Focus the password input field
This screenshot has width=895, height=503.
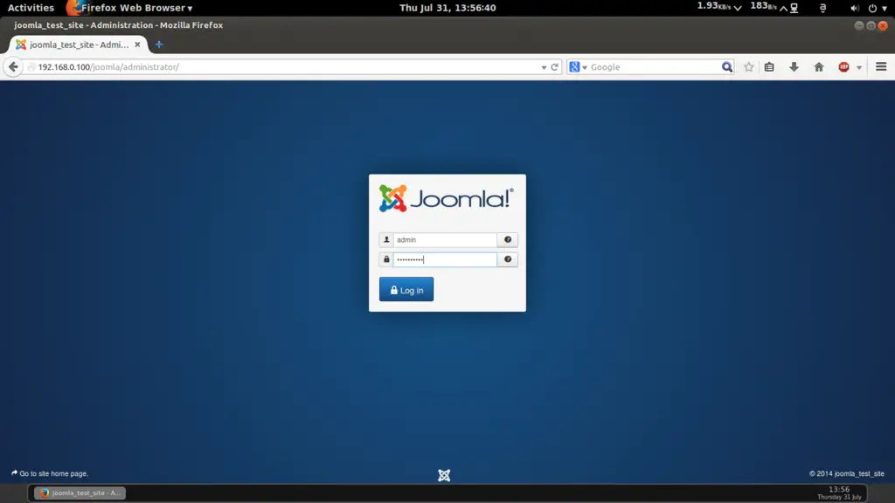[445, 259]
